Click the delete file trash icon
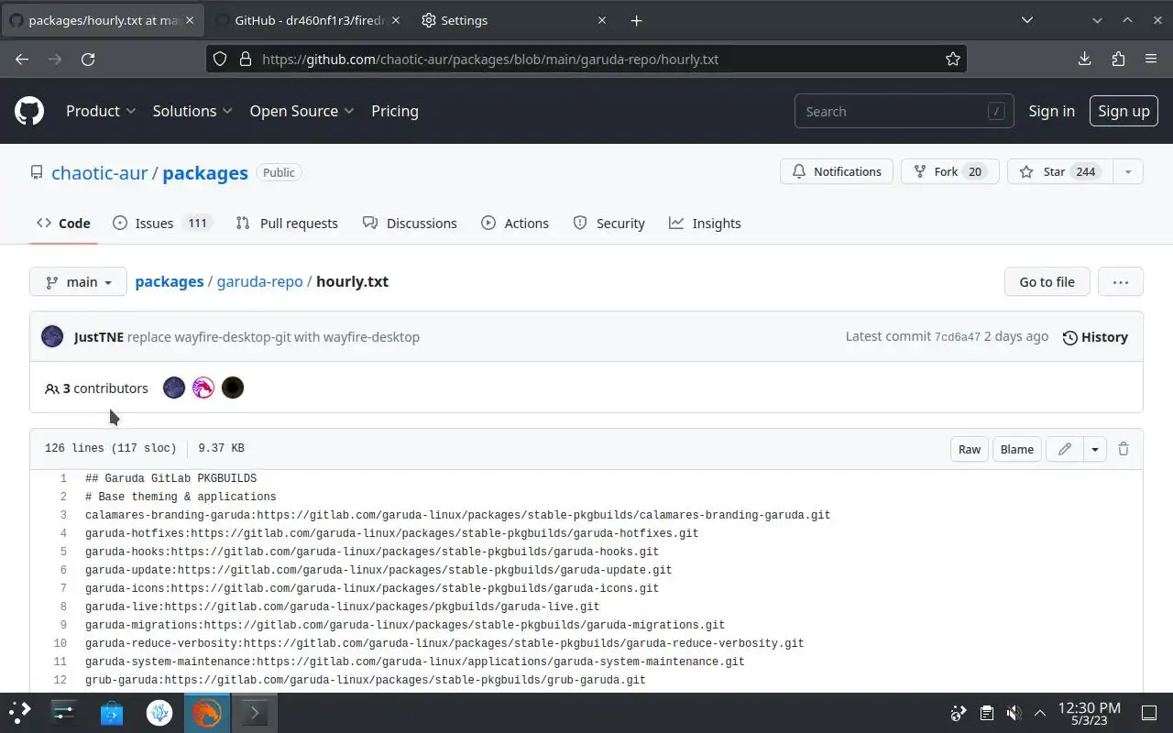This screenshot has width=1173, height=733. click(x=1124, y=449)
